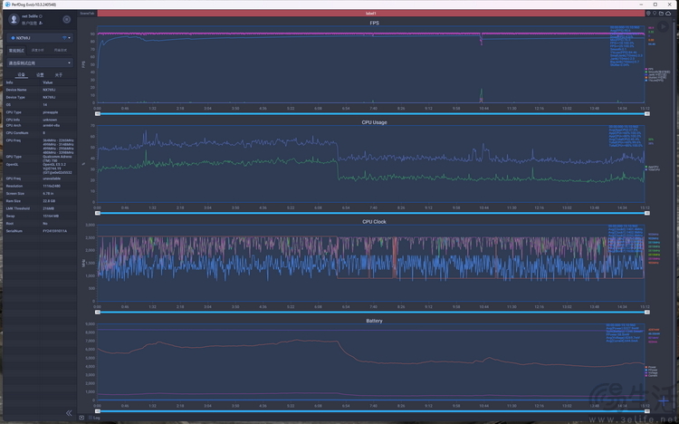Click right range handle under FPS chart

647,113
